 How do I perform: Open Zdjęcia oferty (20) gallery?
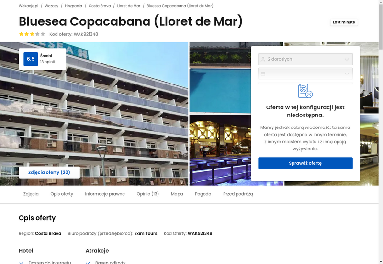pos(49,172)
